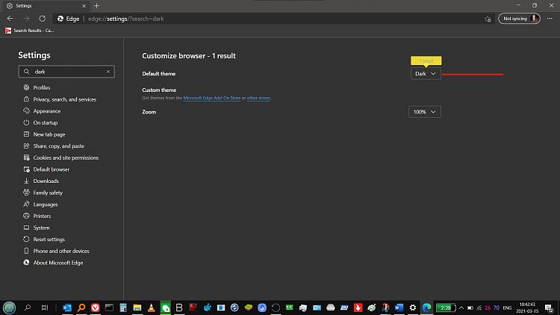
Task: Open the Appearance settings section
Action: click(x=47, y=111)
